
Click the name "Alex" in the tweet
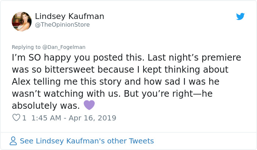[x=22, y=81]
